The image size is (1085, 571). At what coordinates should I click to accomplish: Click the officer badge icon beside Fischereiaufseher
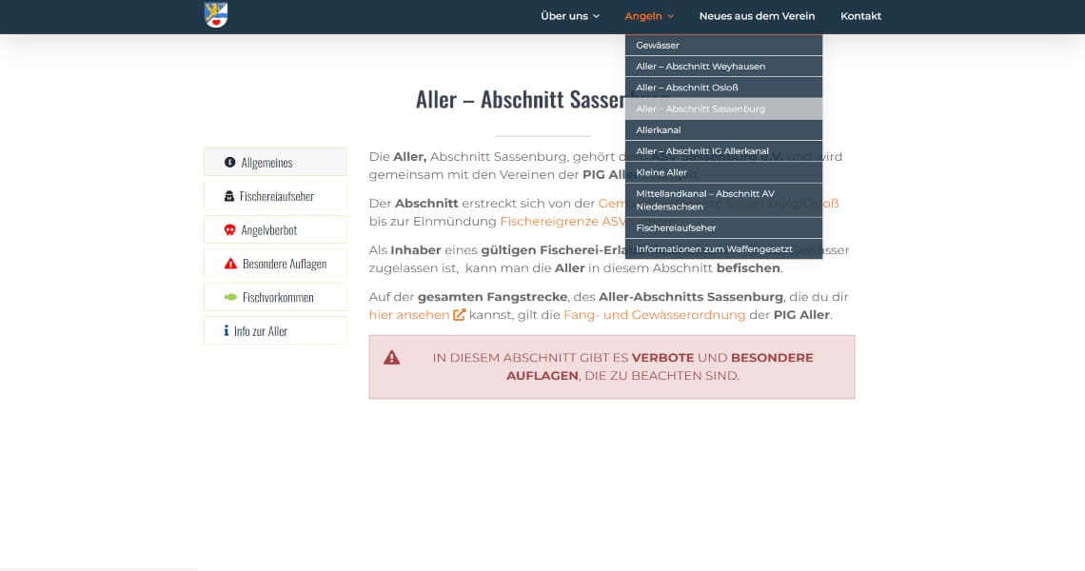click(228, 195)
